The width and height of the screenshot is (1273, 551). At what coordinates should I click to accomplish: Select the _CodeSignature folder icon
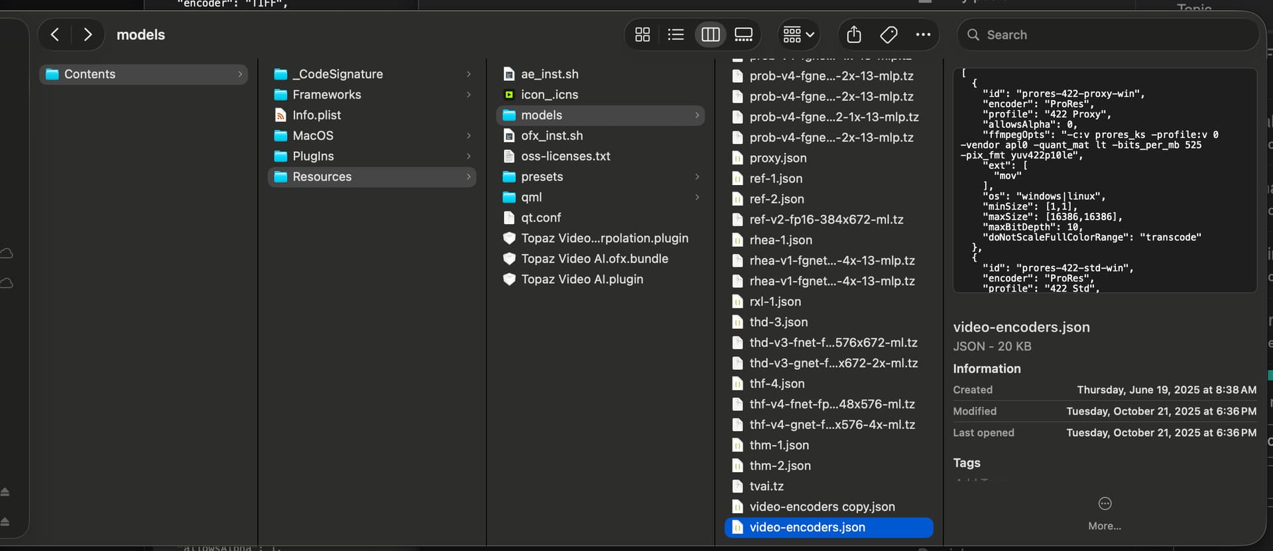280,74
